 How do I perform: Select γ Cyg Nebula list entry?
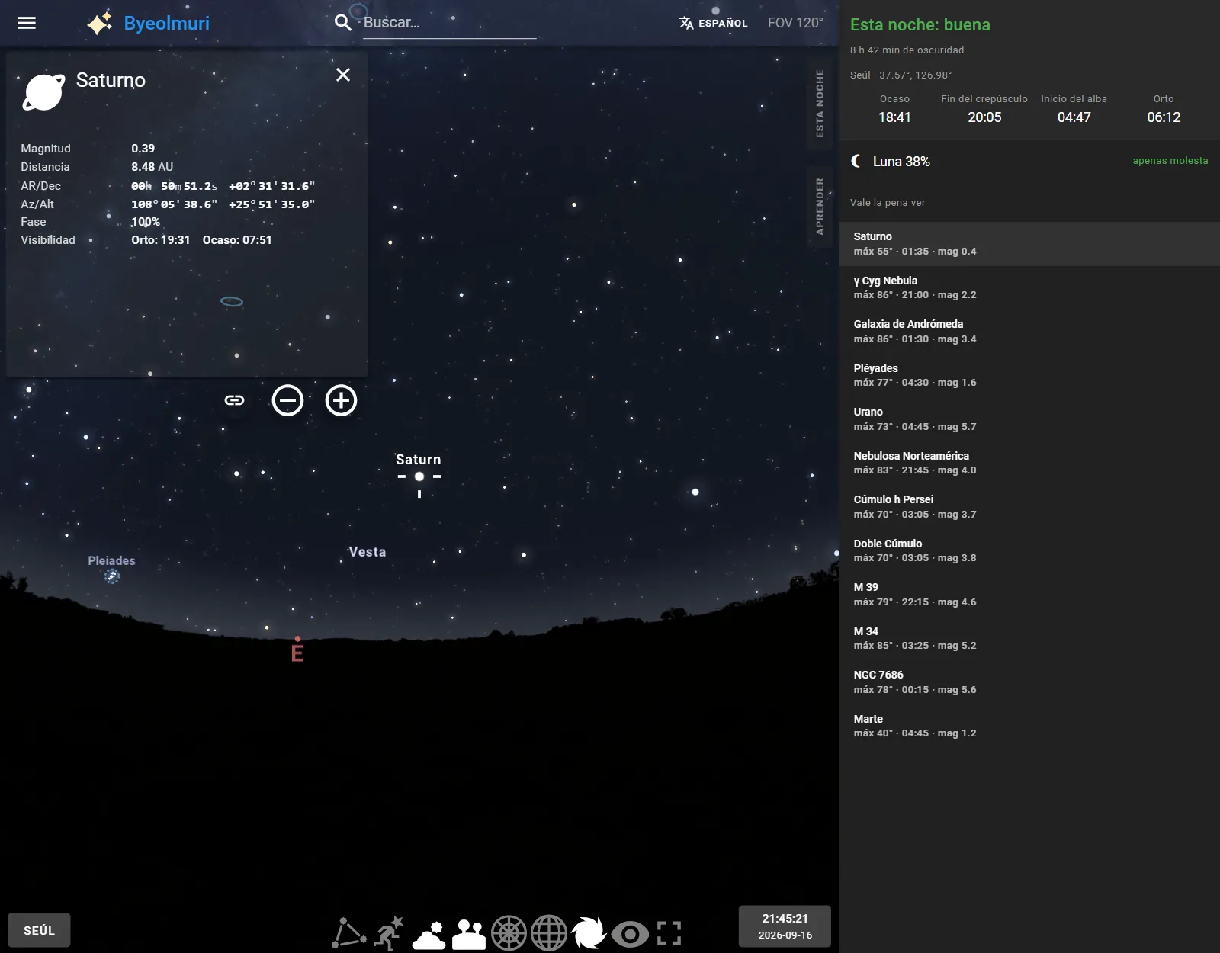tap(1029, 287)
